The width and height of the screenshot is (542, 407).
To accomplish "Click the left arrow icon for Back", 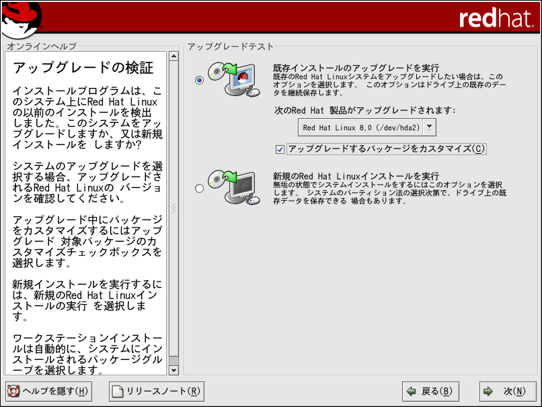I will (410, 391).
